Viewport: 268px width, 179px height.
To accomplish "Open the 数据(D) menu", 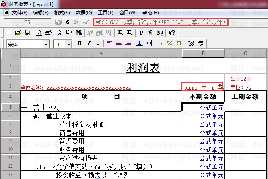I will pyautogui.click(x=84, y=13).
